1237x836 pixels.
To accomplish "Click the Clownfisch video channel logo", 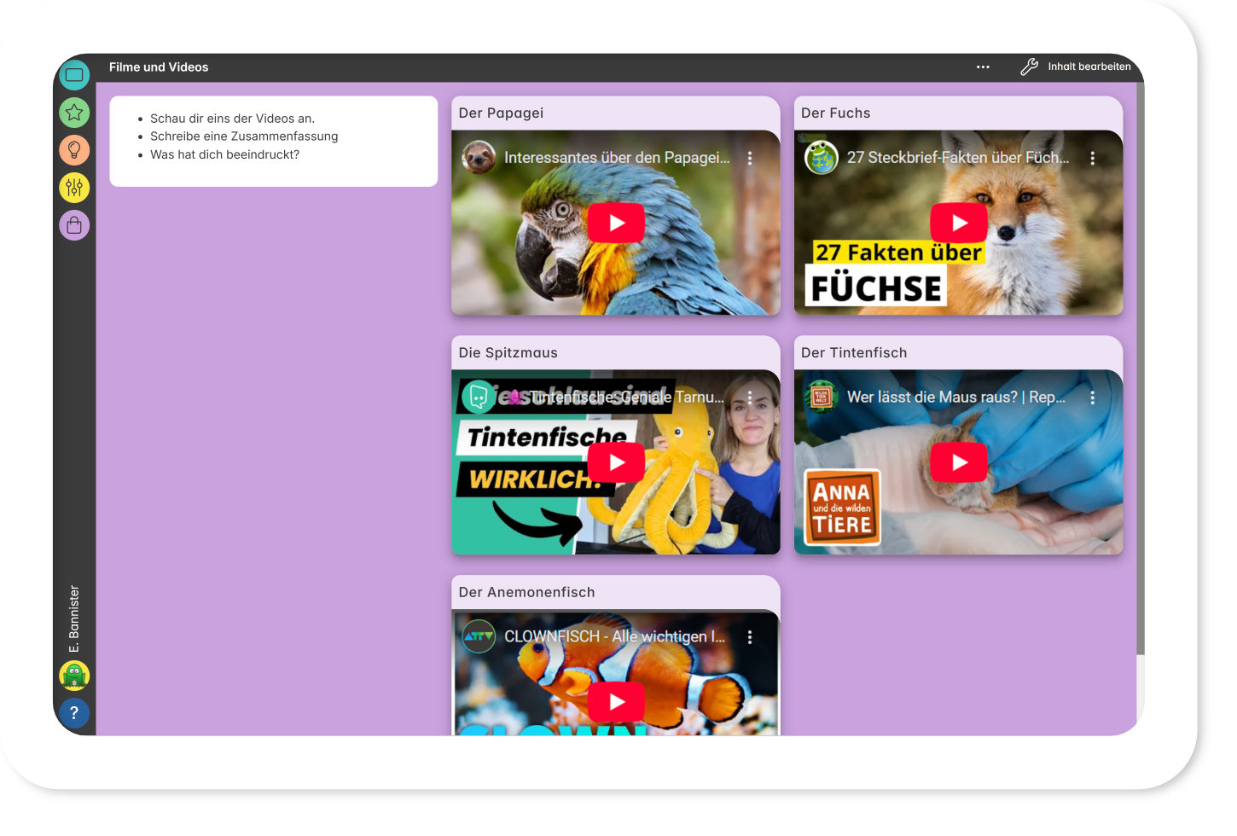I will coord(479,636).
